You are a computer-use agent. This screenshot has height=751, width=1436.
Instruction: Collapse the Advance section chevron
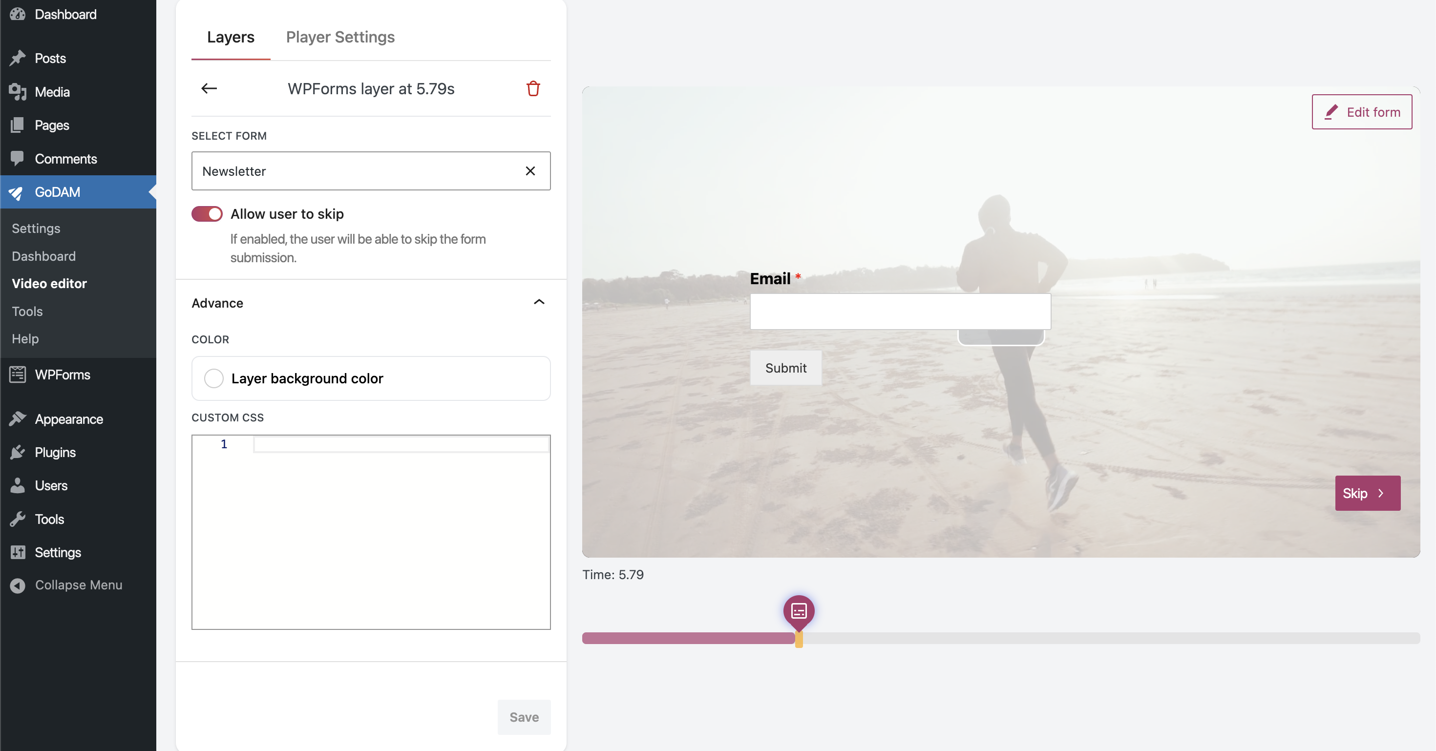pyautogui.click(x=538, y=303)
